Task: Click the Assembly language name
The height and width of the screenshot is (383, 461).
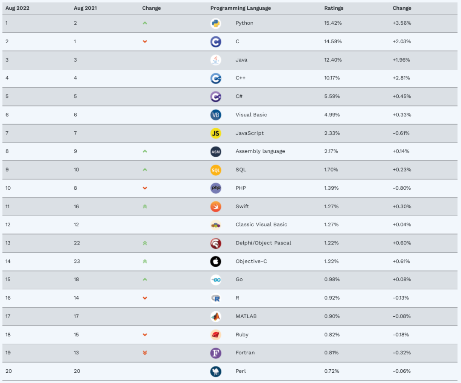Action: pos(260,151)
